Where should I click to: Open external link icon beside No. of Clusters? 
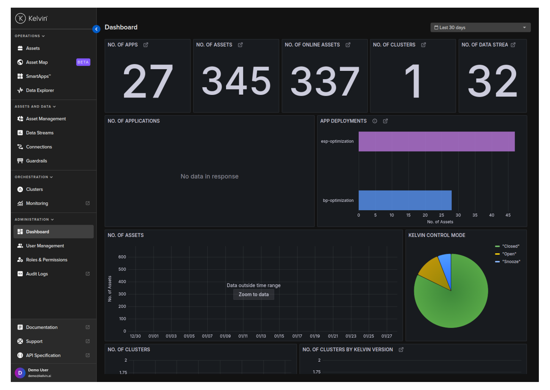(x=423, y=45)
